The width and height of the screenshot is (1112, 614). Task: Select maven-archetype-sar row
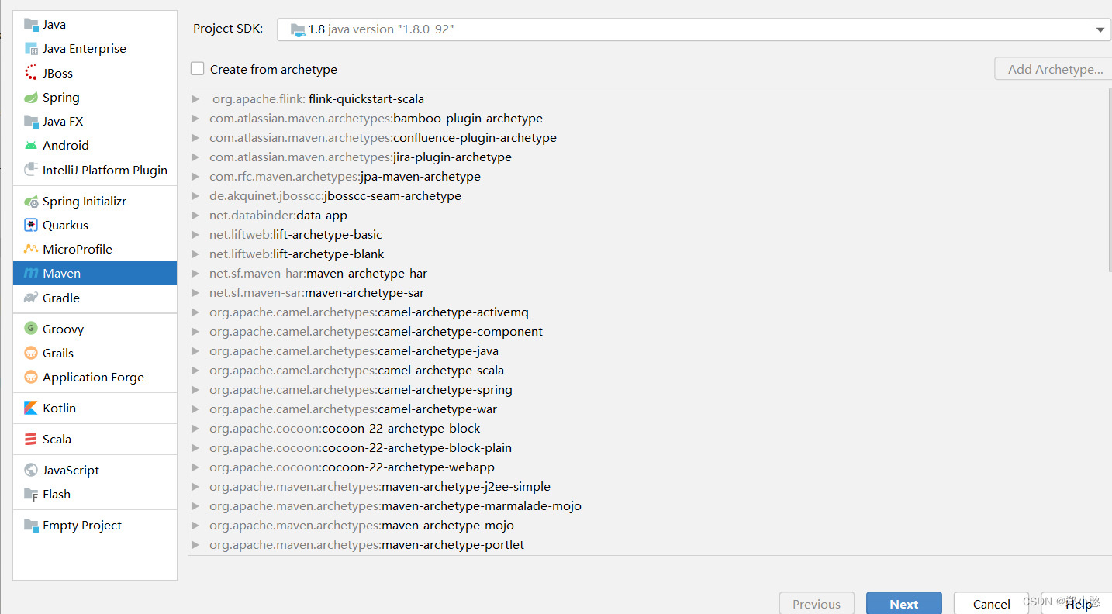648,292
